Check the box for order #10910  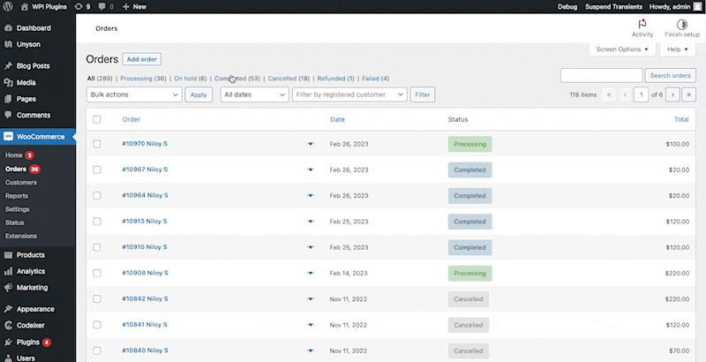[97, 247]
